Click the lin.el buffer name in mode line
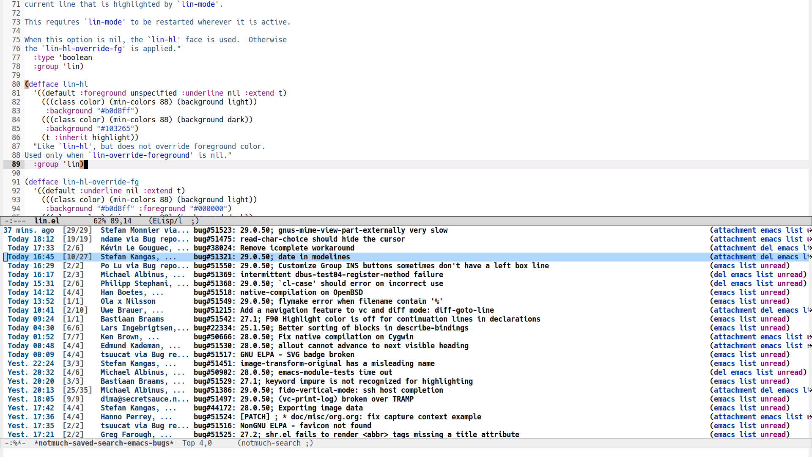 47,221
